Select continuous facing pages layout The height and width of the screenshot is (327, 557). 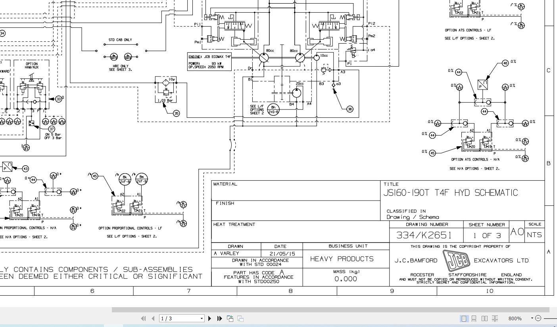(x=495, y=318)
